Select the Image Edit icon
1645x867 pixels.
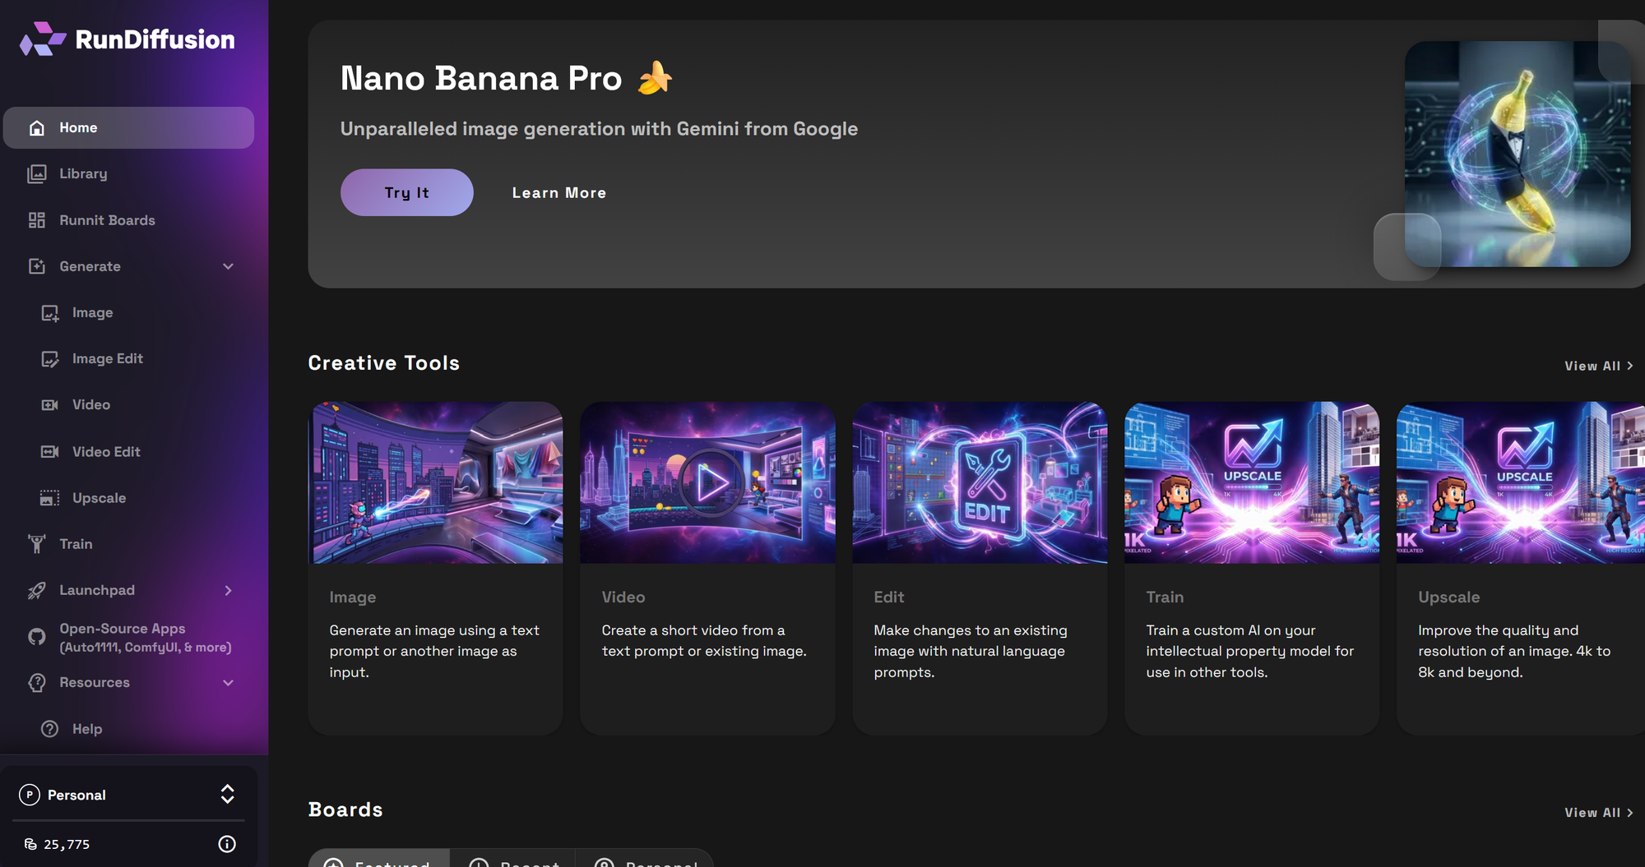coord(50,359)
